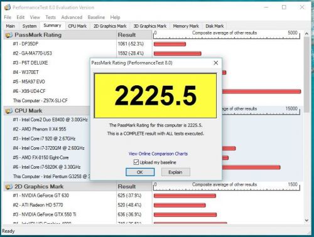314x237 pixels.
Task: Toggle the Upload my baseline checkbox
Action: point(136,162)
